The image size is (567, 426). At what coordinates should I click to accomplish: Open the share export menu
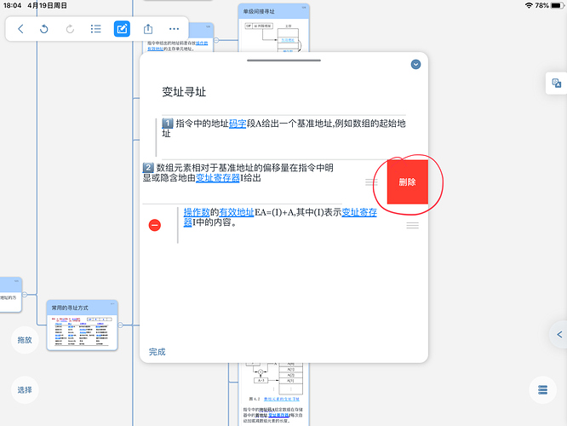148,29
